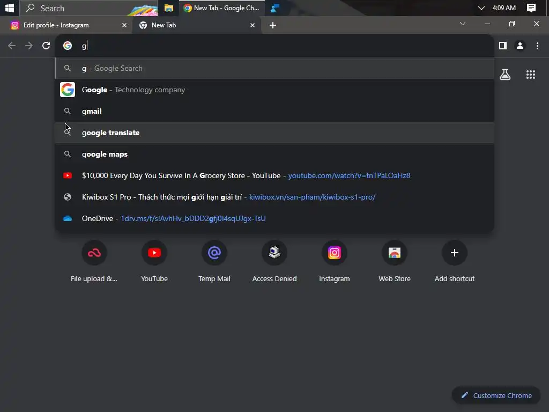Open the tab search dropdown chevron
Image resolution: width=549 pixels, height=412 pixels.
tap(463, 24)
